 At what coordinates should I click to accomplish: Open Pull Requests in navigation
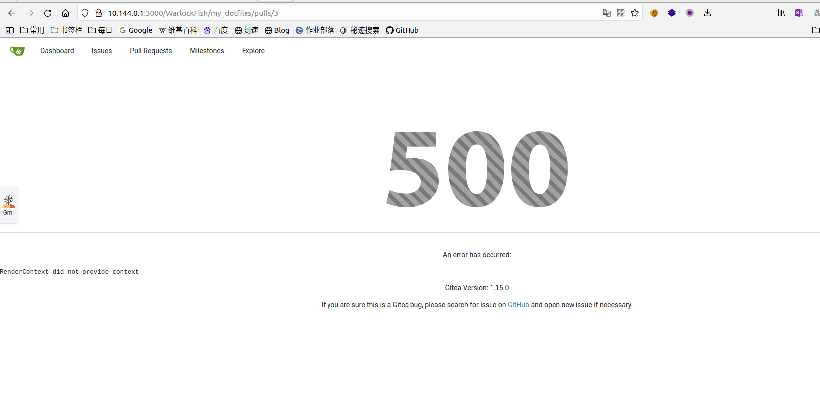click(x=151, y=51)
